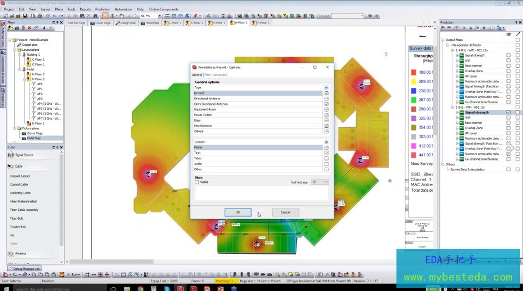Screen dimensions: 523x291
Task: Click the Cable category icon in parts list
Action: pos(11,166)
